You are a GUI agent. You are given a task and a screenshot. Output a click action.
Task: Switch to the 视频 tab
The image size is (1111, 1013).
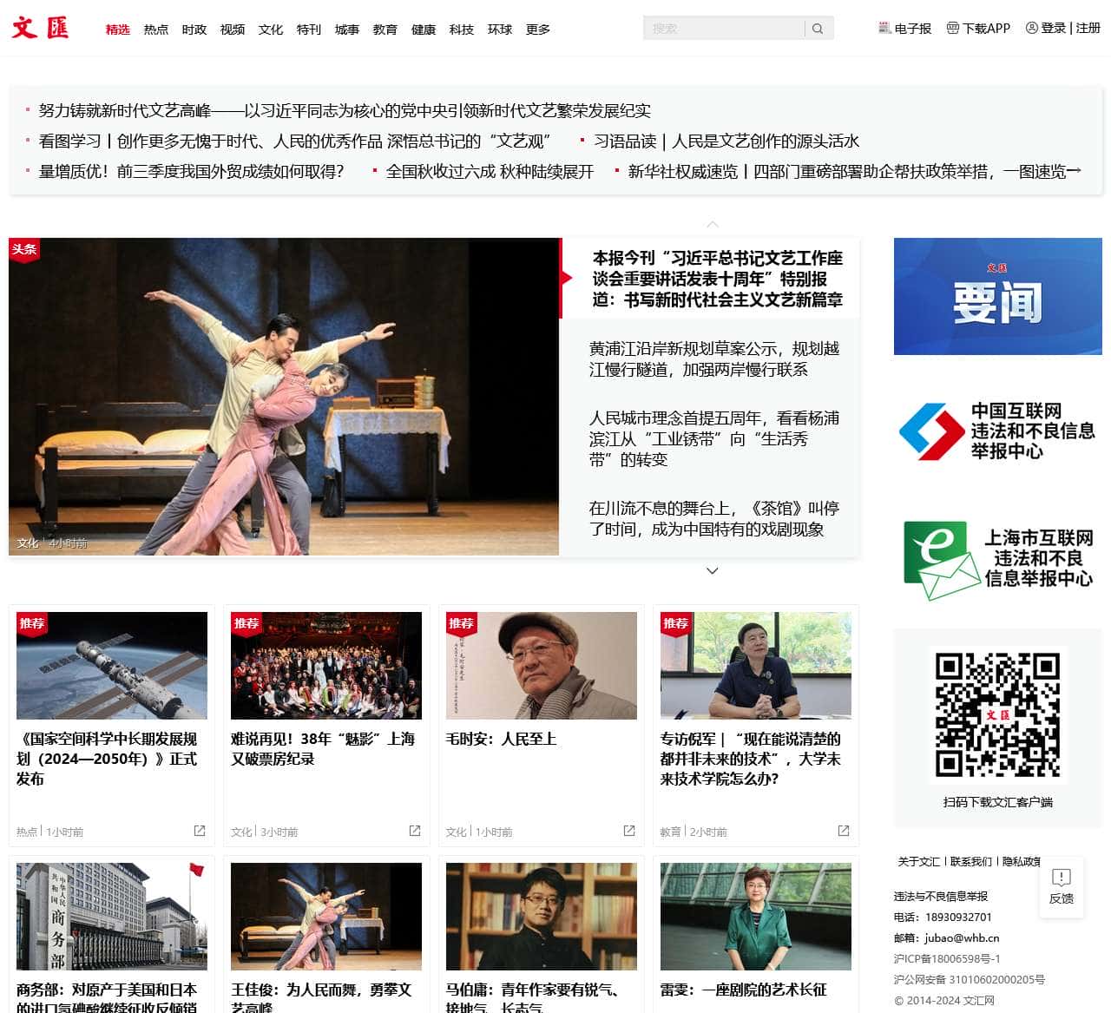tap(232, 29)
